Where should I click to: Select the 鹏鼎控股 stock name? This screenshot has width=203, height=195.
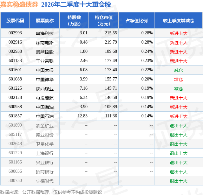point(45,52)
